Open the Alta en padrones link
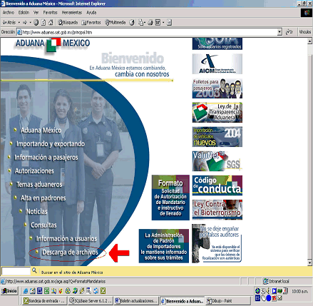The image size is (313, 306). click(x=43, y=198)
